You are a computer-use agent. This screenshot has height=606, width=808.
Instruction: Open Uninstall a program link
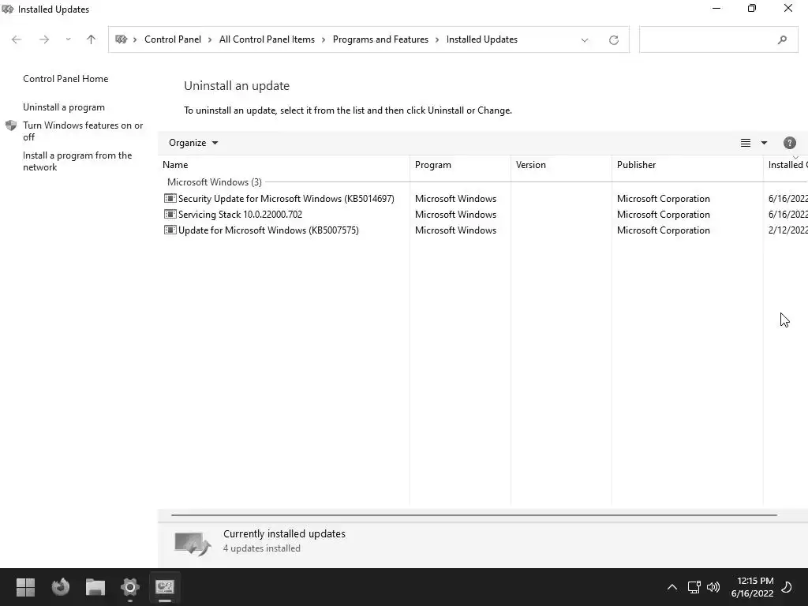pyautogui.click(x=64, y=107)
